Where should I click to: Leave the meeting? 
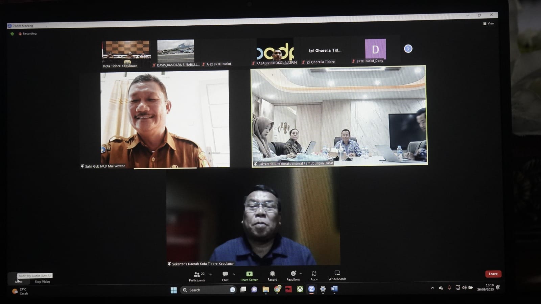click(x=493, y=274)
